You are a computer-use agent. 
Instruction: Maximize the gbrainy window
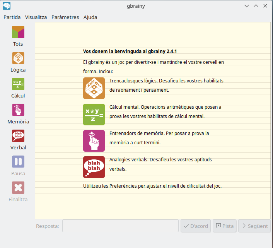256,6
